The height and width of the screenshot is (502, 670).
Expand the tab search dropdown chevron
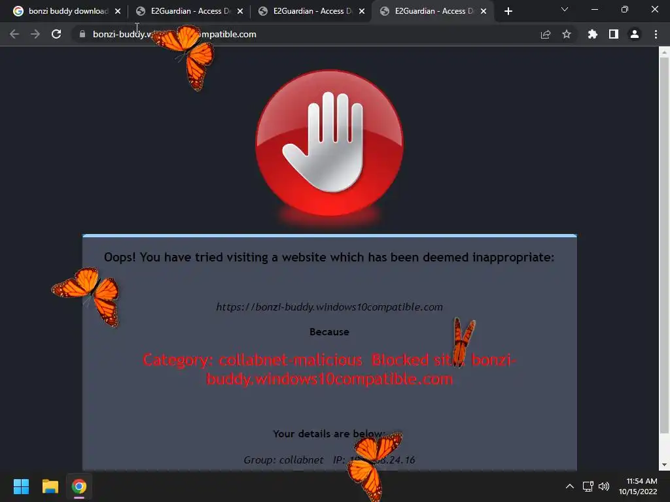(565, 9)
